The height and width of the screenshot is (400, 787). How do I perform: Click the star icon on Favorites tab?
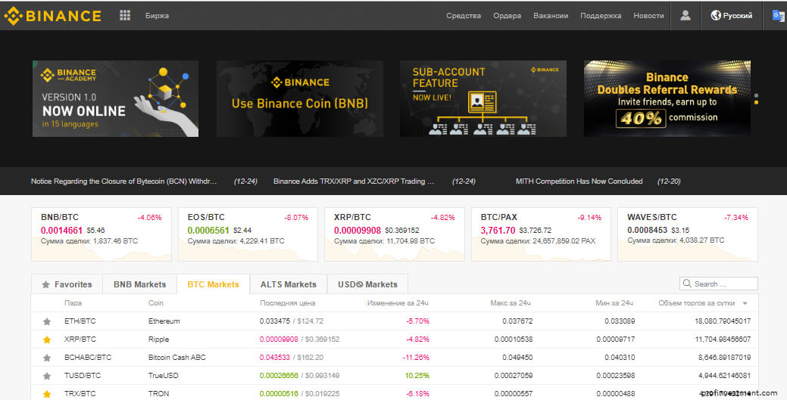point(45,285)
